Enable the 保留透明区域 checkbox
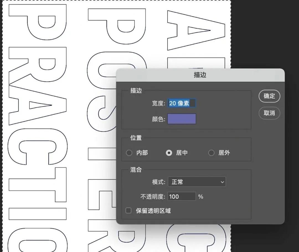The width and height of the screenshot is (299, 252). tap(128, 210)
